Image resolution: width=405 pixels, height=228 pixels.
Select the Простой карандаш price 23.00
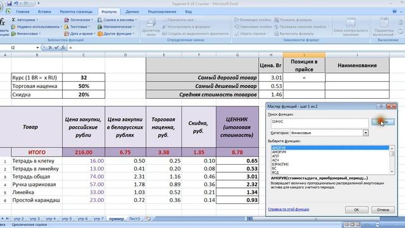point(84,200)
